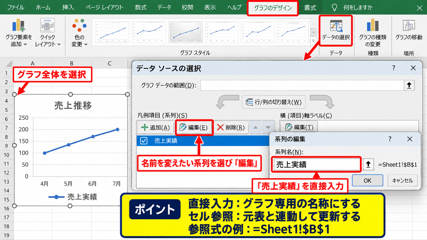Select column B header
This screenshot has height=240, width=427.
[x=72, y=63]
